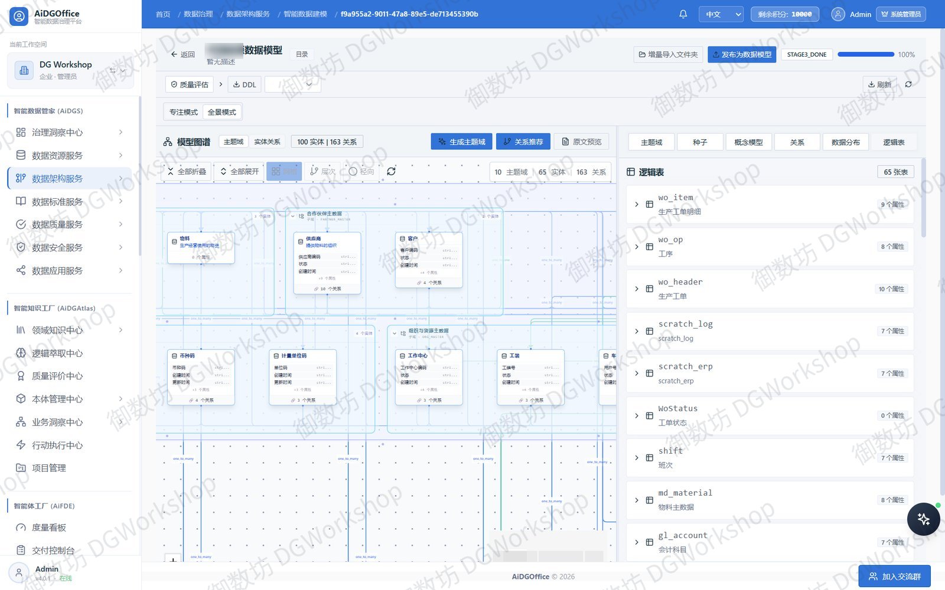Click the 数据应用服务 share icon
The height and width of the screenshot is (590, 945).
click(21, 270)
